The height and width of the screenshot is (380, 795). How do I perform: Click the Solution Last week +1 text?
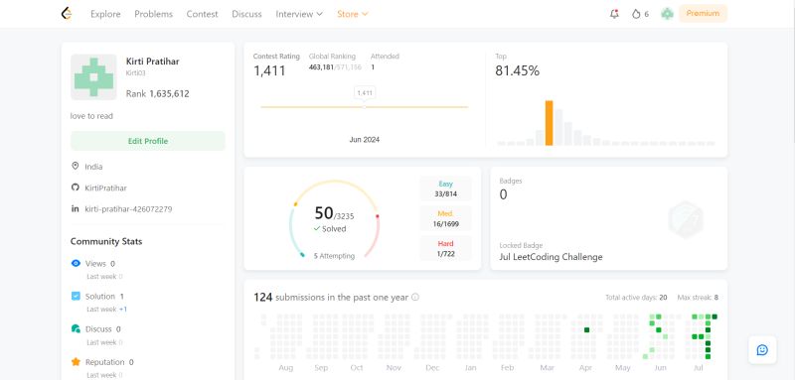(107, 310)
